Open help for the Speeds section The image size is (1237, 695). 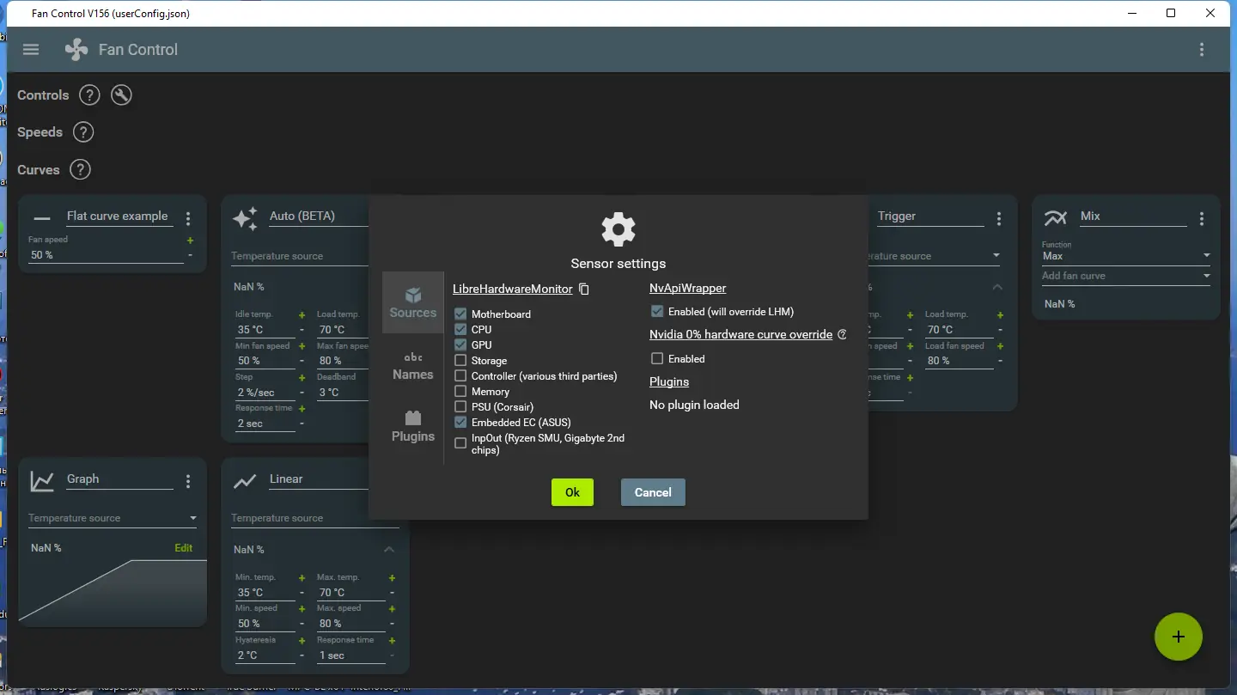[82, 132]
